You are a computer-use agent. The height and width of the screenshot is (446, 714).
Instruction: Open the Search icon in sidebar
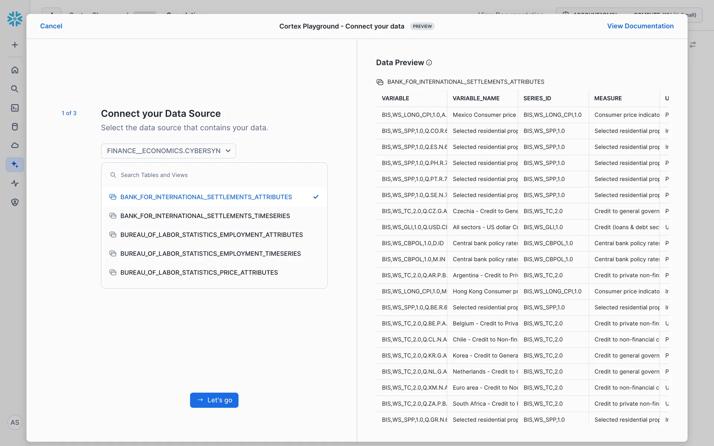point(15,89)
